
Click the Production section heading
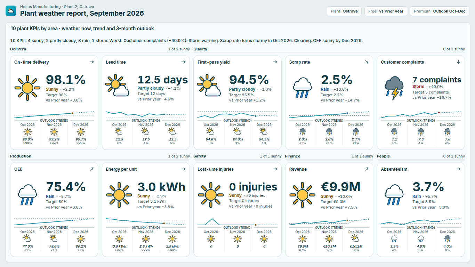click(21, 156)
